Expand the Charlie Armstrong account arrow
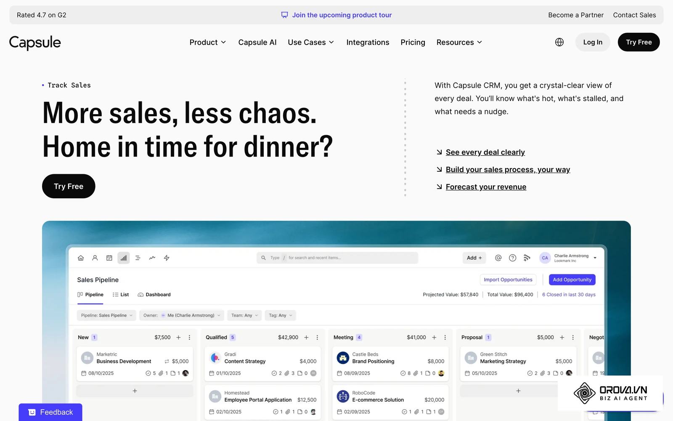The image size is (673, 421). coord(595,258)
